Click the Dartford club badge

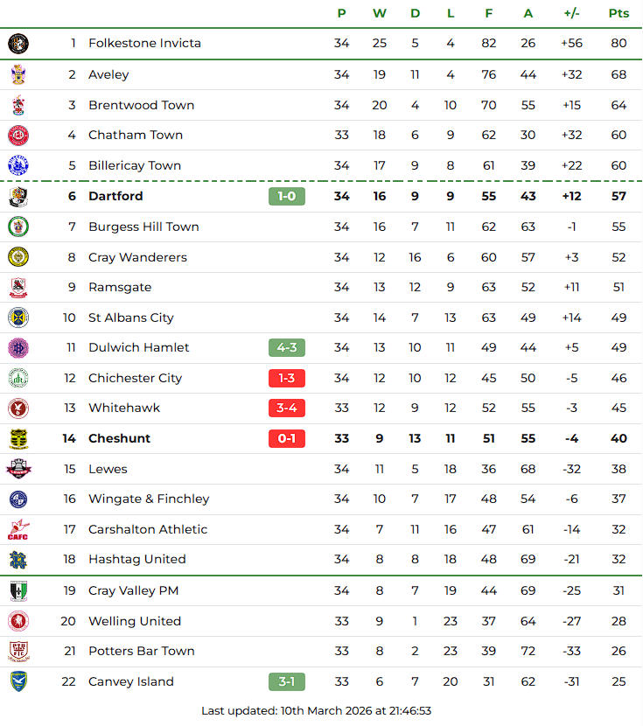click(18, 196)
